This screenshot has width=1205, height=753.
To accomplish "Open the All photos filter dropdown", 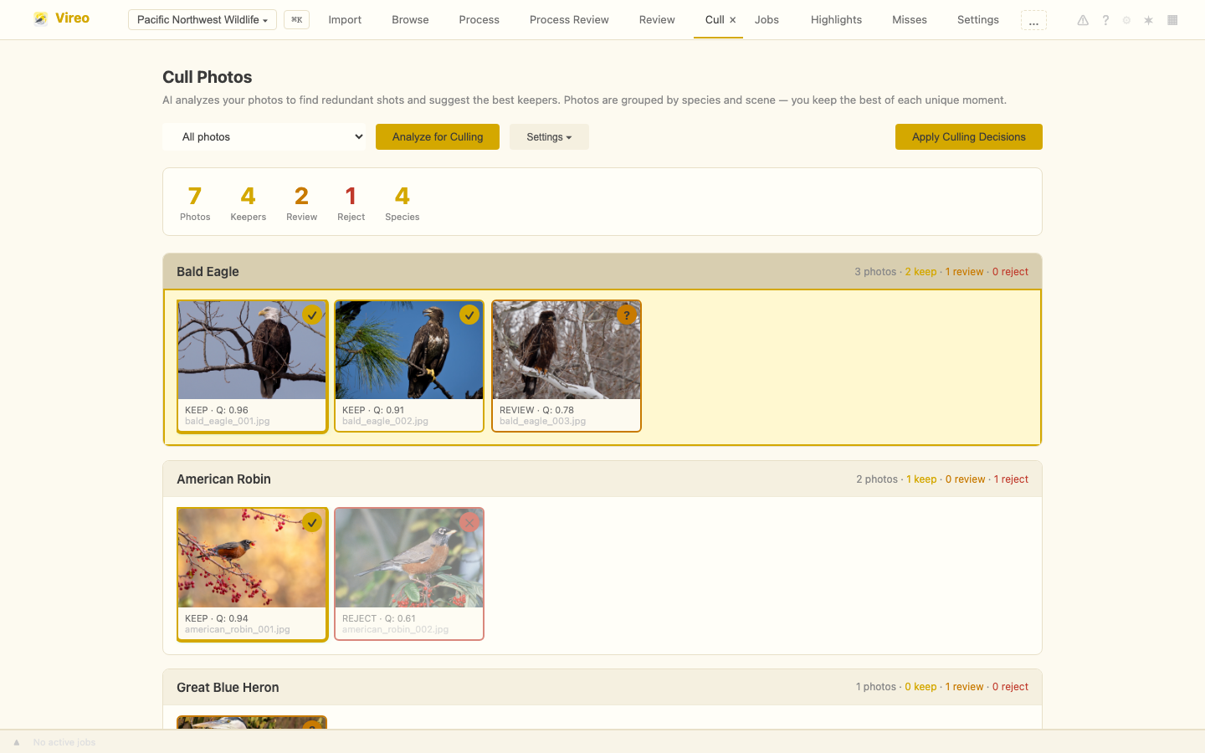I will click(x=264, y=136).
